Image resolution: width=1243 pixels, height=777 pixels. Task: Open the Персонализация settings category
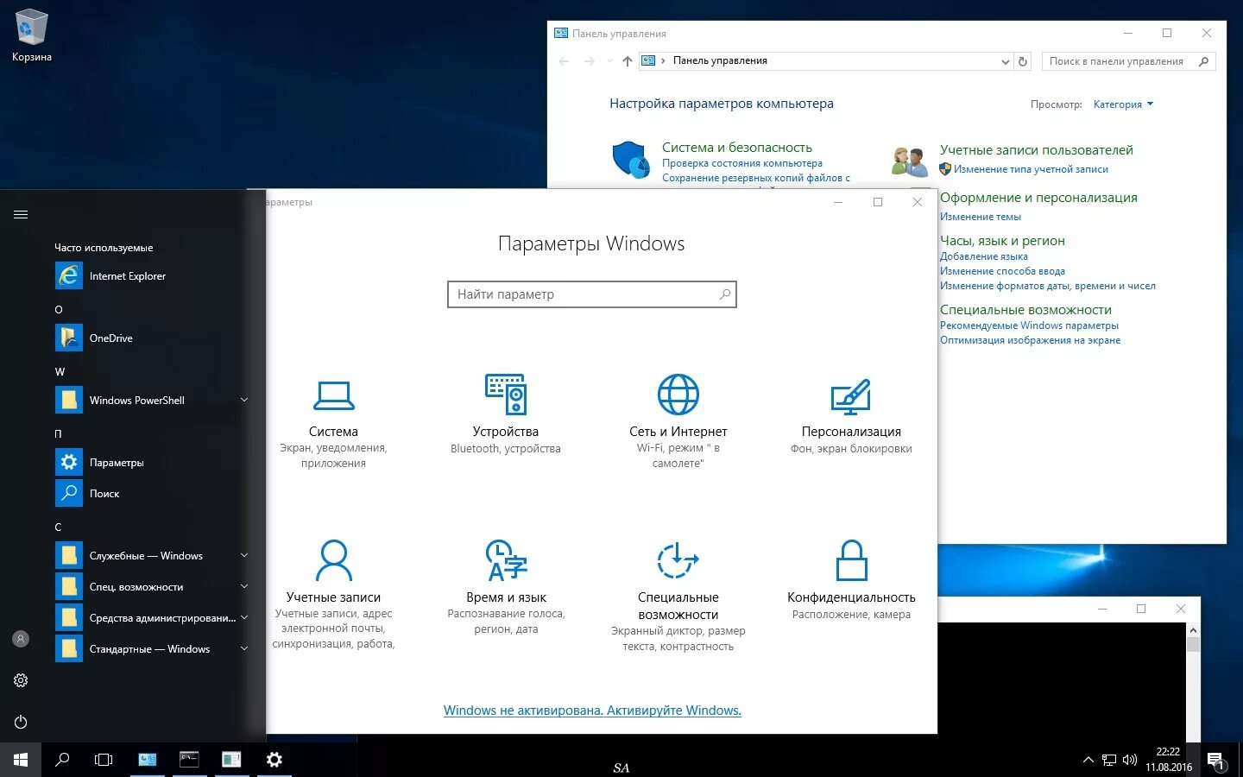click(x=851, y=416)
